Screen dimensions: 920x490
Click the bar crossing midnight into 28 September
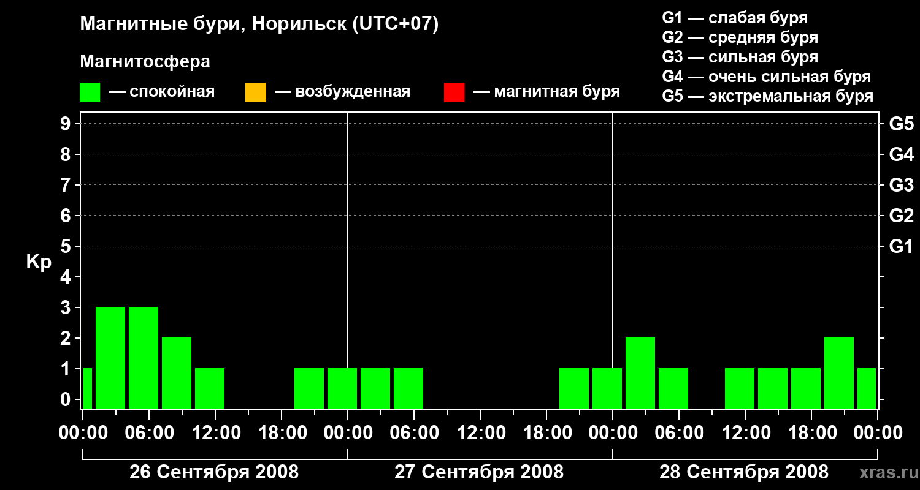(607, 388)
